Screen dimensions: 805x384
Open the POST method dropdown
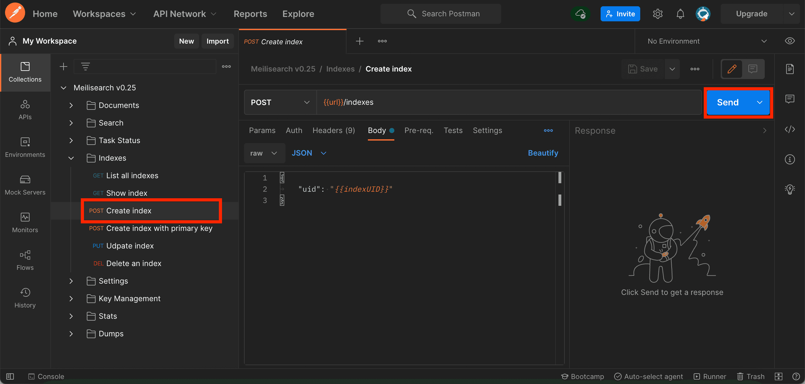(280, 102)
